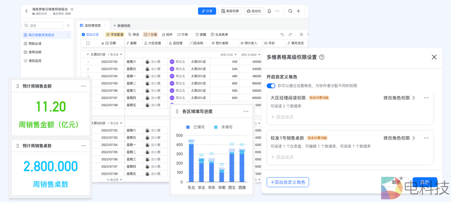451x202 pixels.
Task: Click 已填写 legend color swatch
Action: (x=188, y=127)
